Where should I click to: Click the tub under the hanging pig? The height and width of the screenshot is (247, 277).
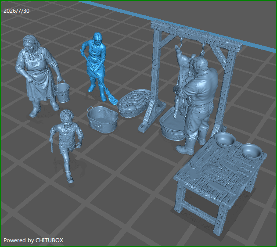[x=172, y=125]
